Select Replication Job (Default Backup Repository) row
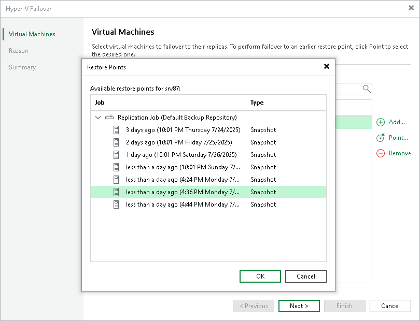420x321 pixels. pos(208,118)
